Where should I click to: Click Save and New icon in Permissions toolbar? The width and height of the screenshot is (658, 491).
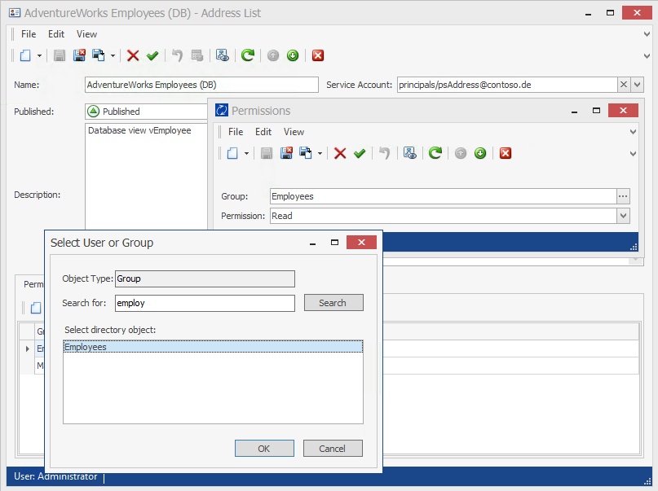306,153
